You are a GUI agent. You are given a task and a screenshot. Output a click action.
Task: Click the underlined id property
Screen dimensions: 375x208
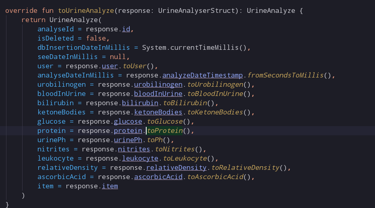tap(126, 29)
